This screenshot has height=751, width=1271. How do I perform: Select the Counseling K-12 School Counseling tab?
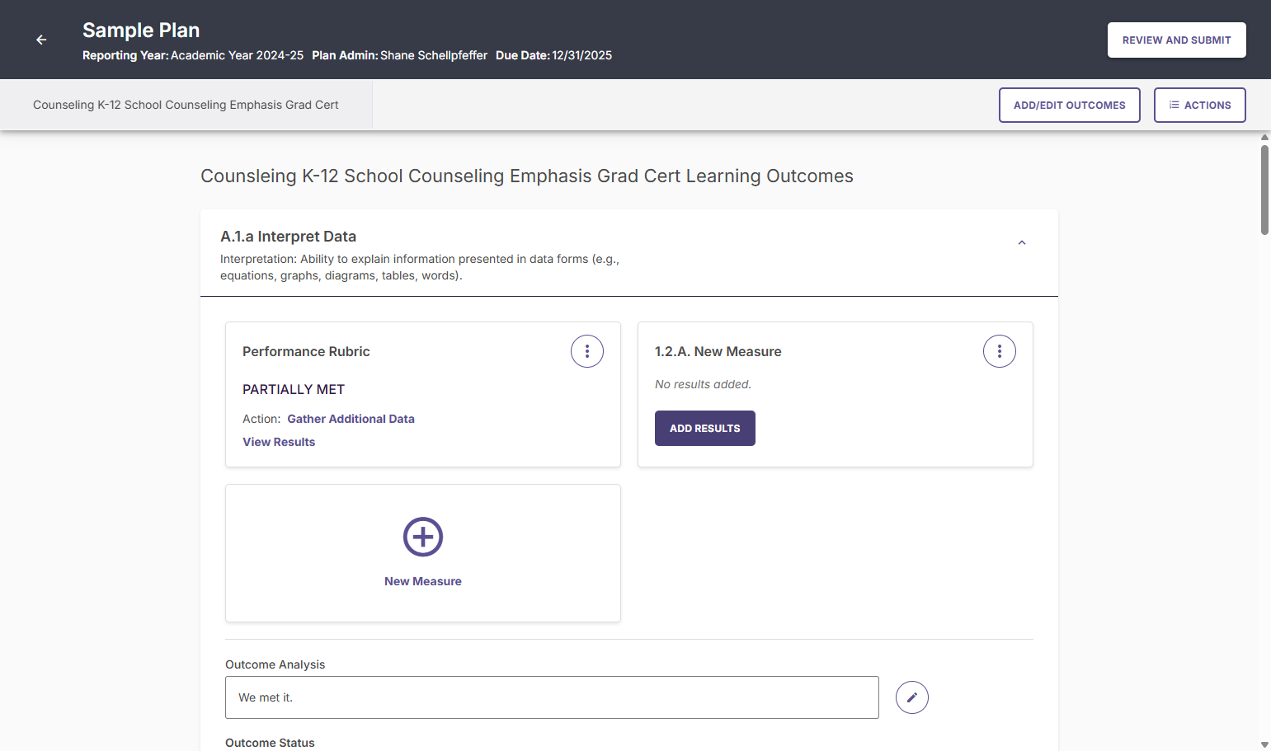[186, 105]
